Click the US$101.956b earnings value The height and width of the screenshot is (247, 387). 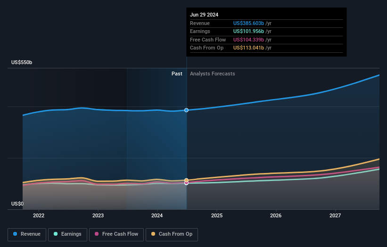click(248, 31)
